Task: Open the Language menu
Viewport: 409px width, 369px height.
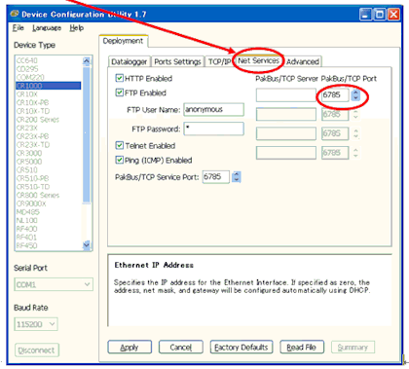Action: click(47, 28)
